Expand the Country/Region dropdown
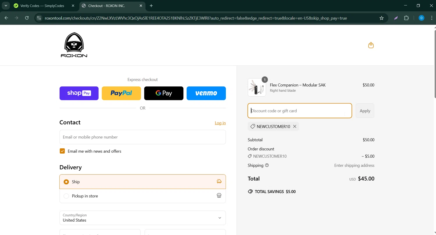436x235 pixels. [142, 218]
